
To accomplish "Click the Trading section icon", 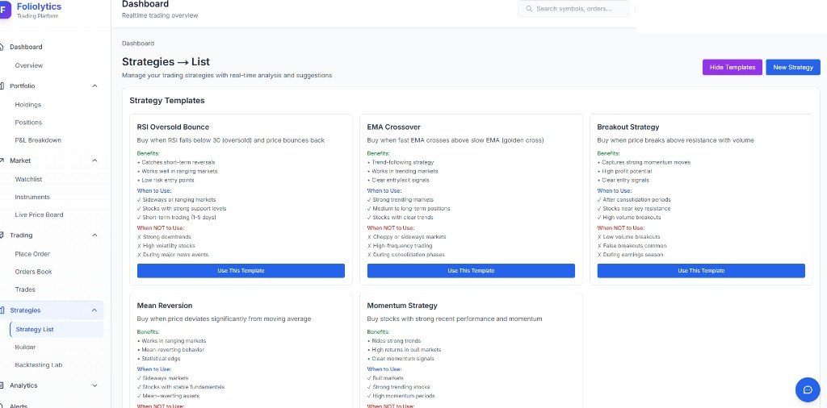I will pyautogui.click(x=2, y=235).
